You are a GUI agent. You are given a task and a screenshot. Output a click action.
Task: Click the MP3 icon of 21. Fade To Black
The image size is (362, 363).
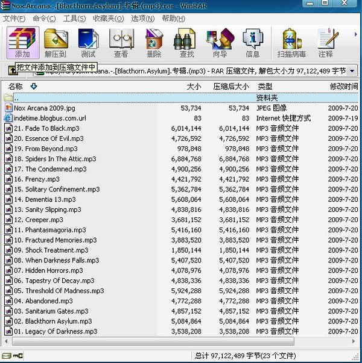tap(8, 128)
